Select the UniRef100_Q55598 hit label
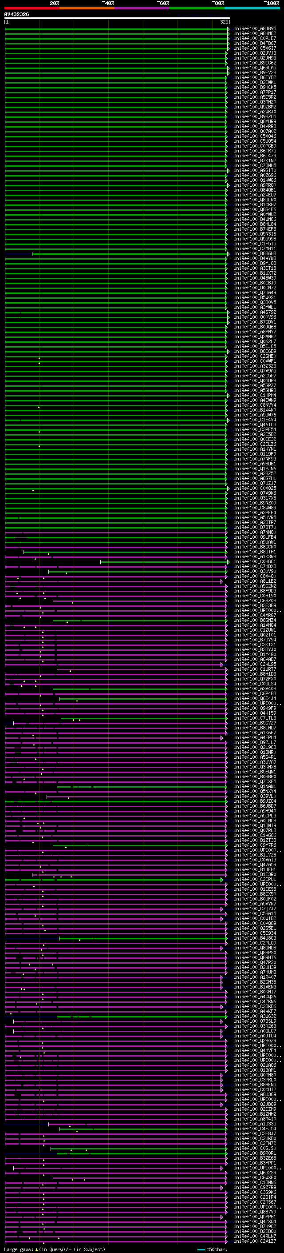The image size is (284, 1253). pos(255,239)
